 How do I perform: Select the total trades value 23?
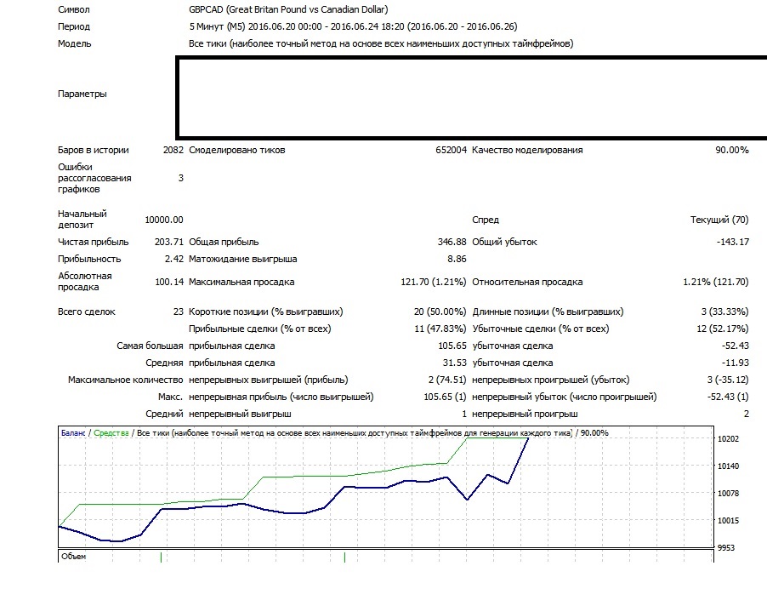pos(179,312)
